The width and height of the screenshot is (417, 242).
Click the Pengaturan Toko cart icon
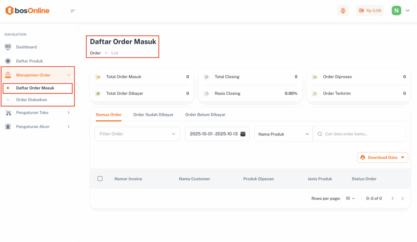[8, 113]
